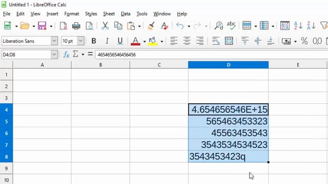Toggle Wrap Text icon
Screen dimensions: 328x184
[216, 41]
